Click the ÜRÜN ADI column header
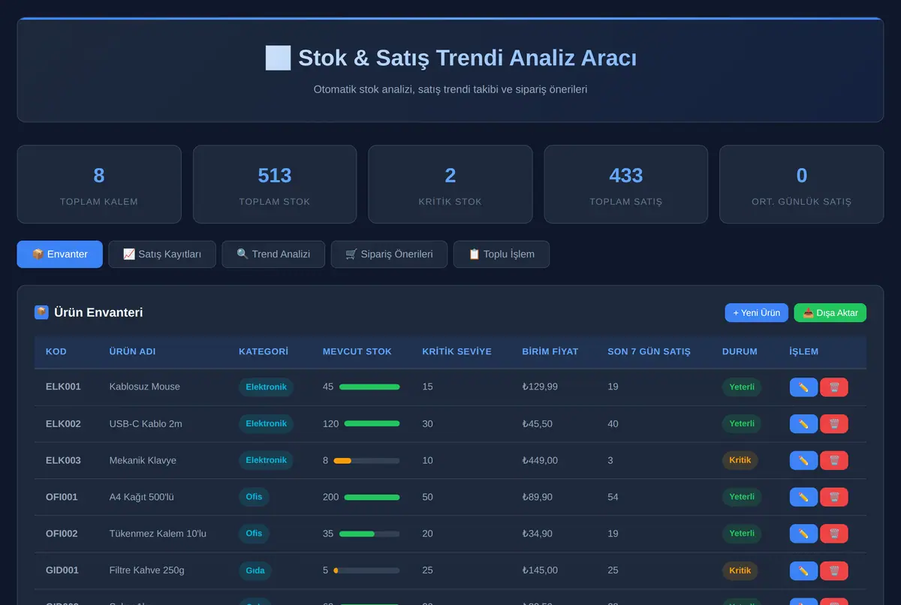Image resolution: width=901 pixels, height=605 pixels. 132,352
